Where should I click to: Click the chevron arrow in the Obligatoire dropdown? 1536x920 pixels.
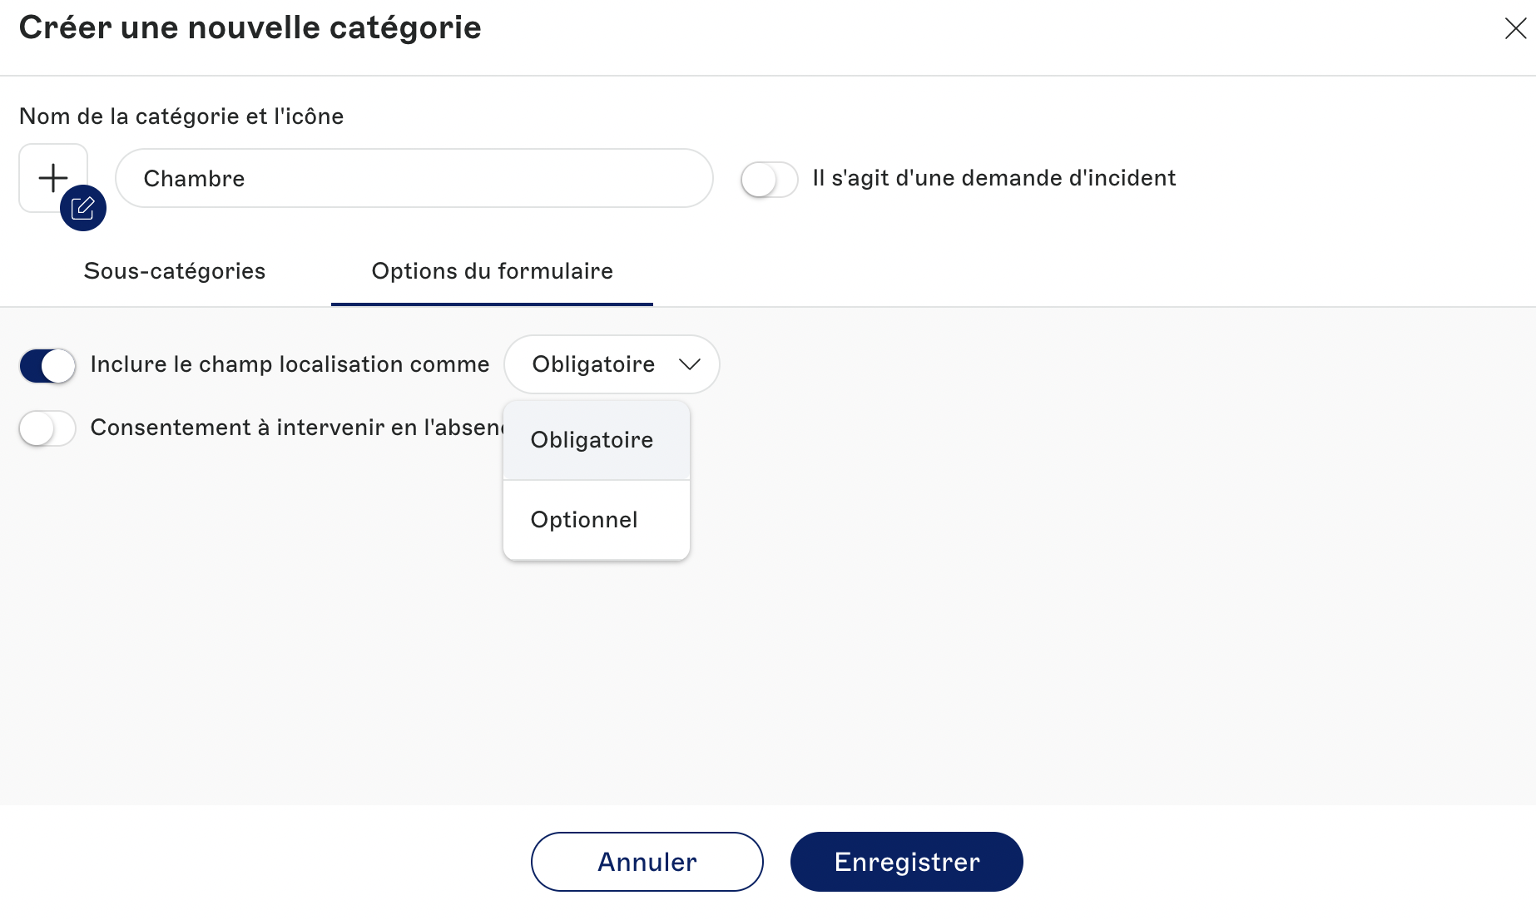[689, 364]
